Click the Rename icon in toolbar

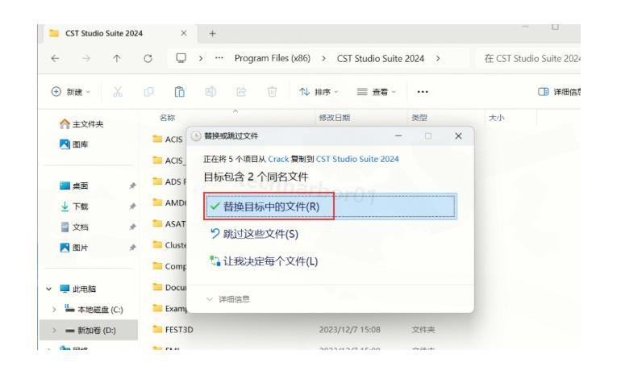pyautogui.click(x=211, y=92)
